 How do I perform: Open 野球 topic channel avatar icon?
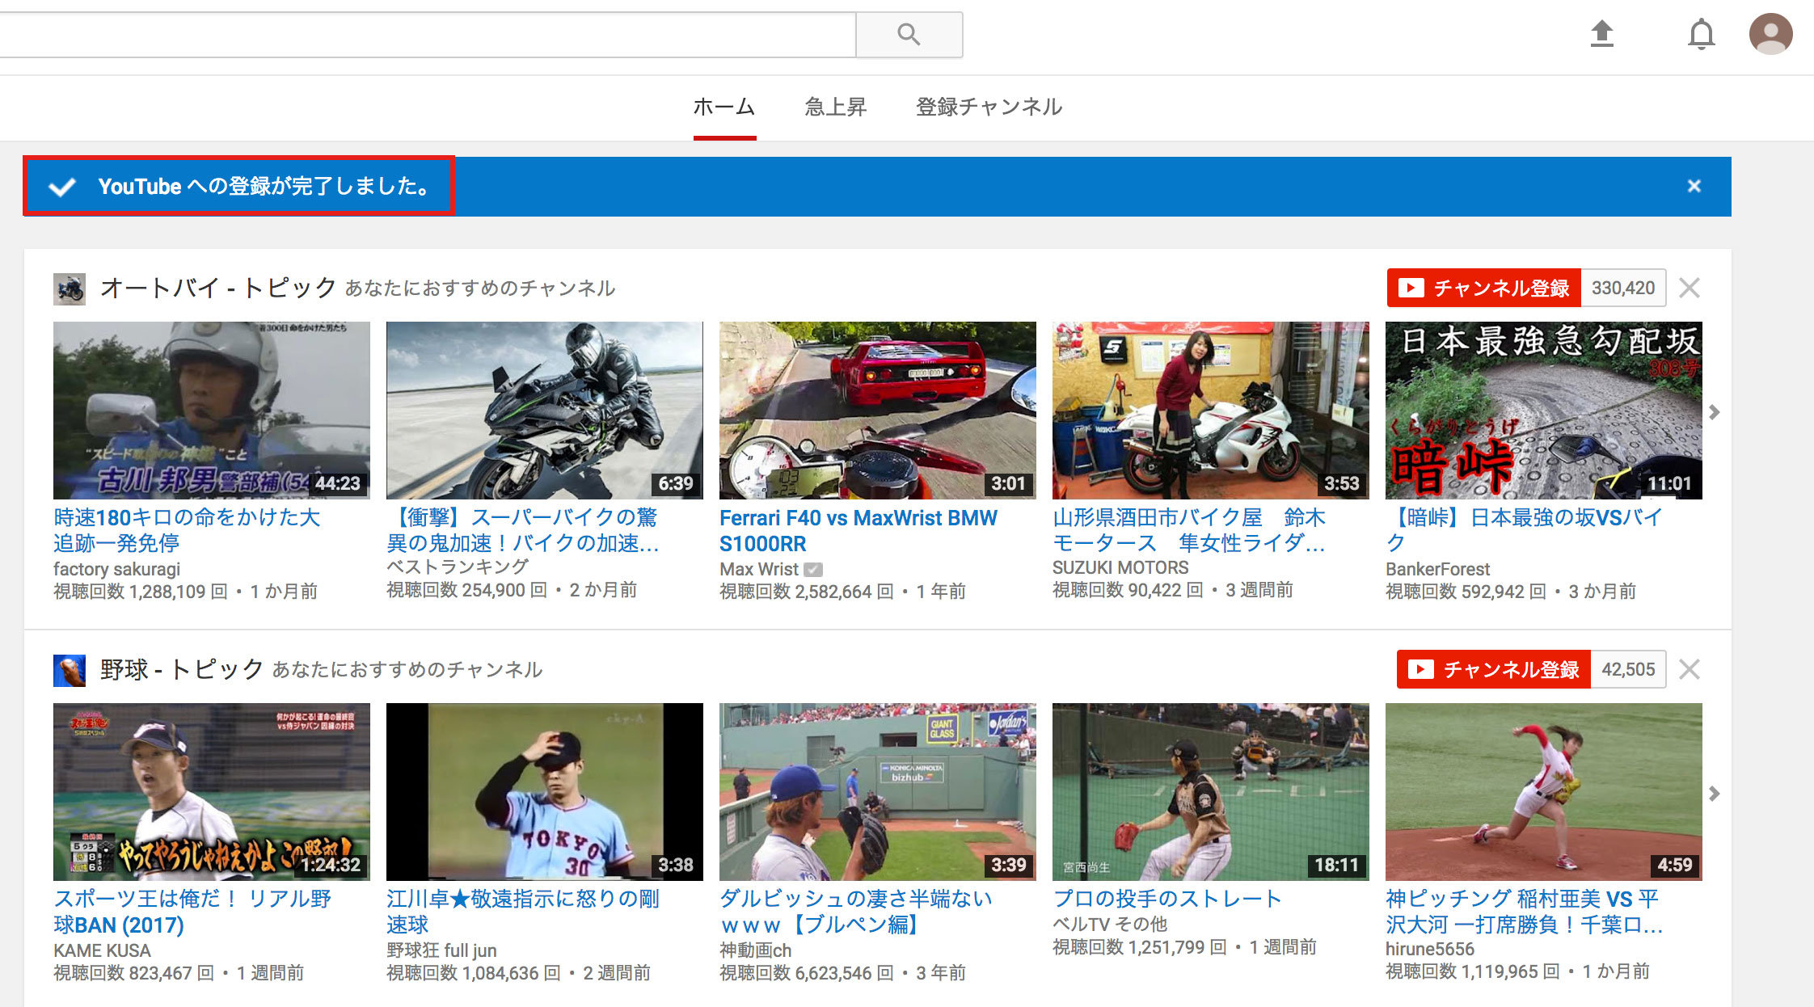point(70,670)
